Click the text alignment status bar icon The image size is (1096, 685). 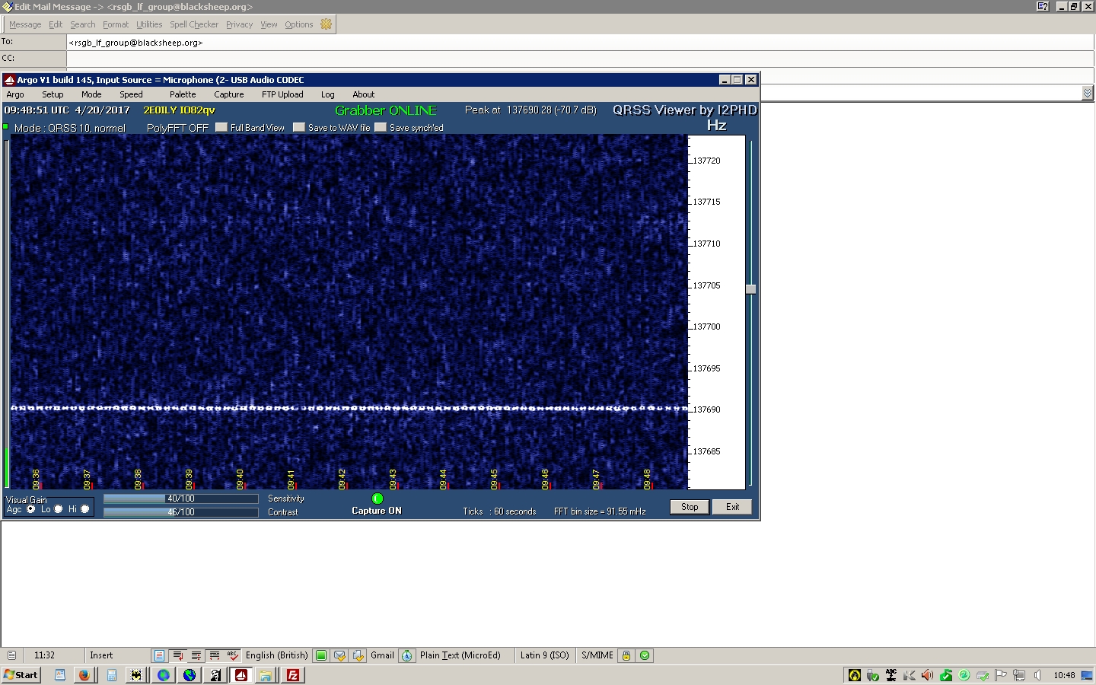[196, 655]
